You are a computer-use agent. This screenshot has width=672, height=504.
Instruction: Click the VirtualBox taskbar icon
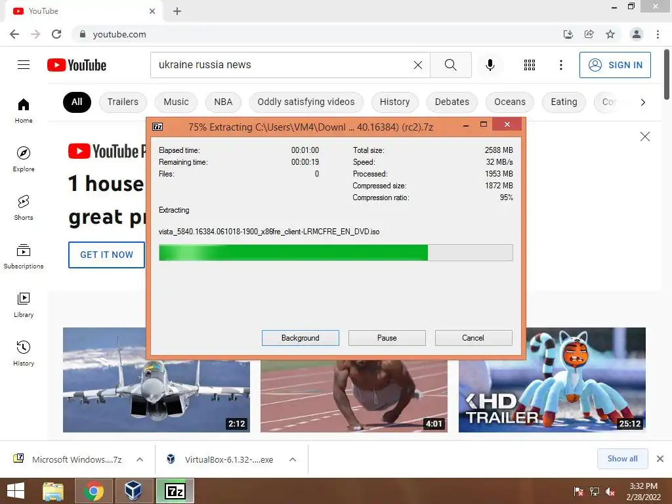tap(133, 491)
